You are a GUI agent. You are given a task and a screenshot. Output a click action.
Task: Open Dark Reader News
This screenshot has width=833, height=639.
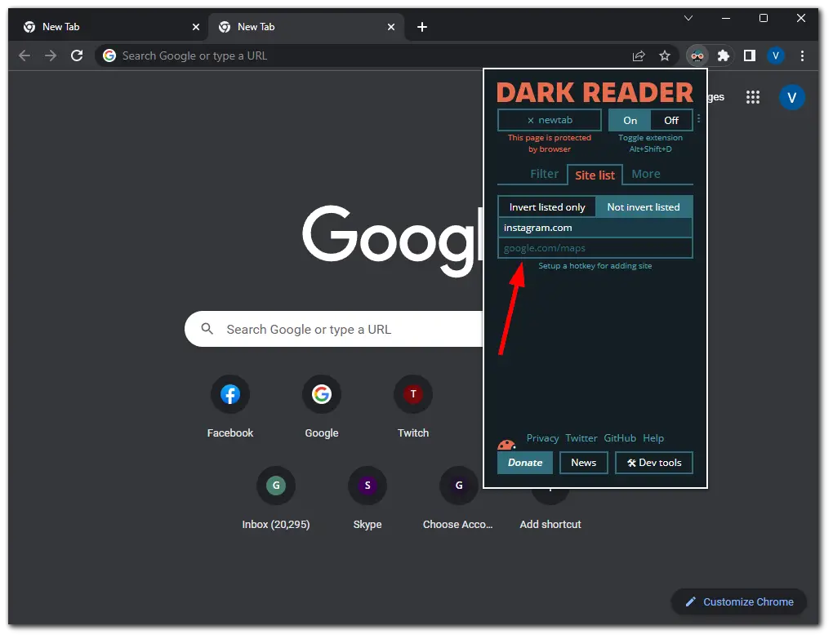tap(583, 463)
